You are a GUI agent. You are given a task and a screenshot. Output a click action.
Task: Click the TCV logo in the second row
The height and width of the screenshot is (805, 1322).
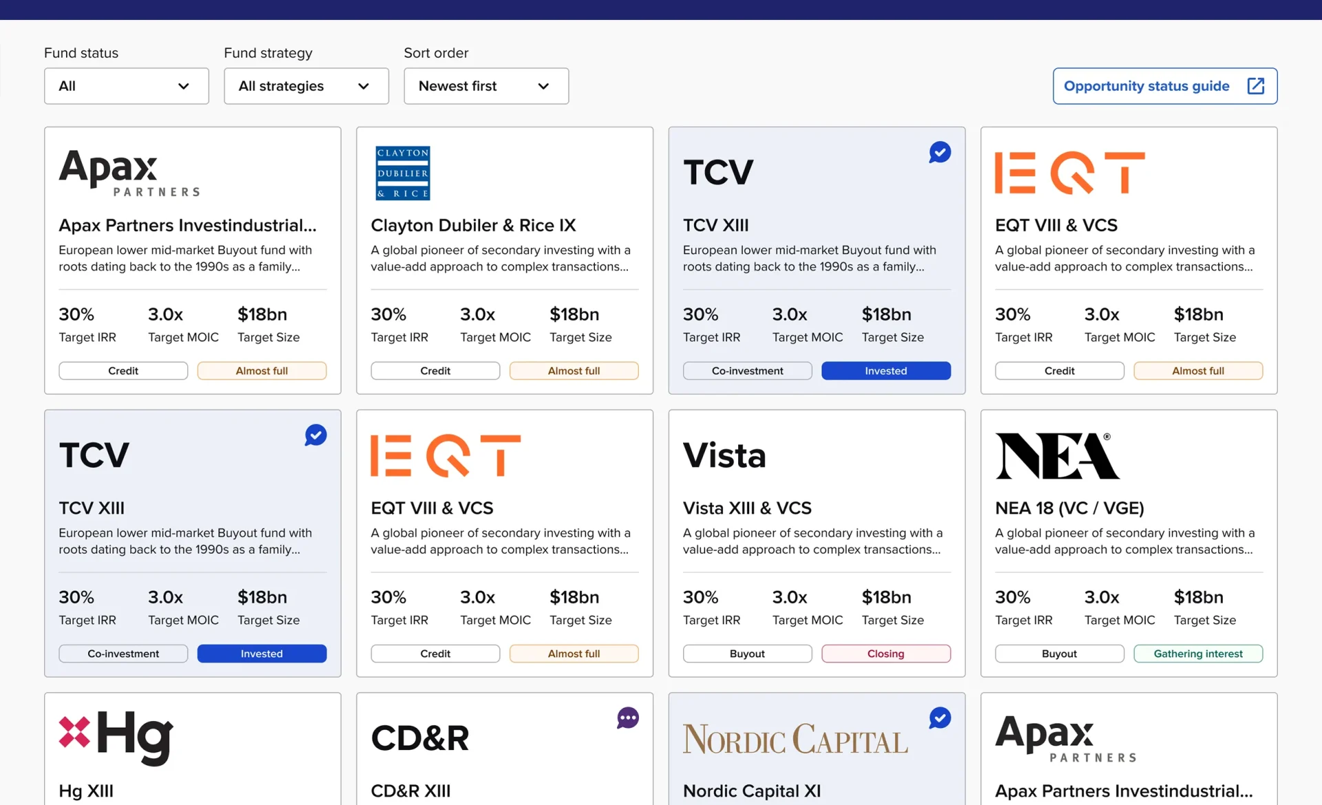click(94, 455)
